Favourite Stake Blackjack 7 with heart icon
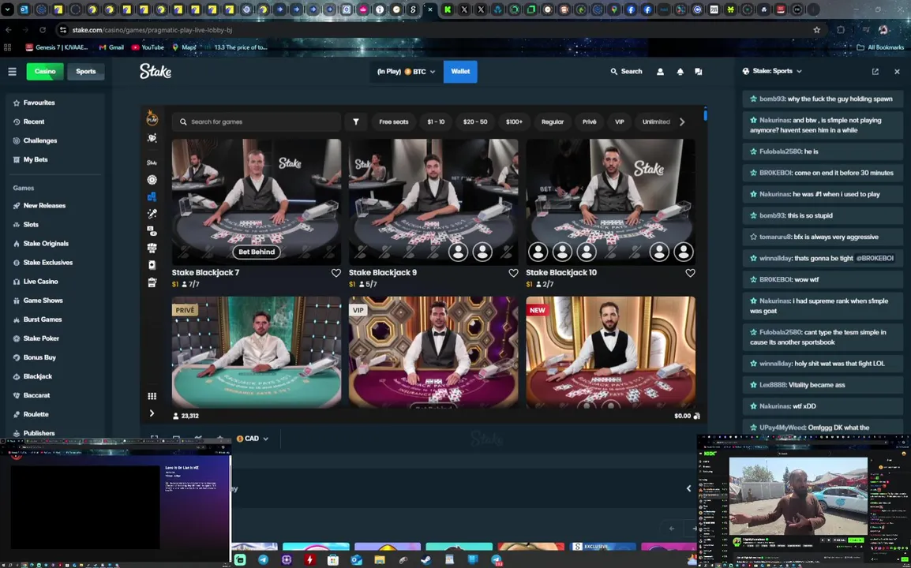The height and width of the screenshot is (568, 911). (x=336, y=273)
